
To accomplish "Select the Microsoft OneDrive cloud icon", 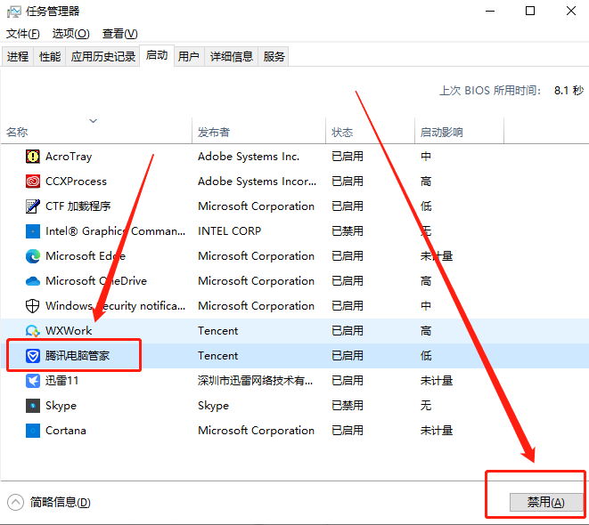I will pos(33,280).
